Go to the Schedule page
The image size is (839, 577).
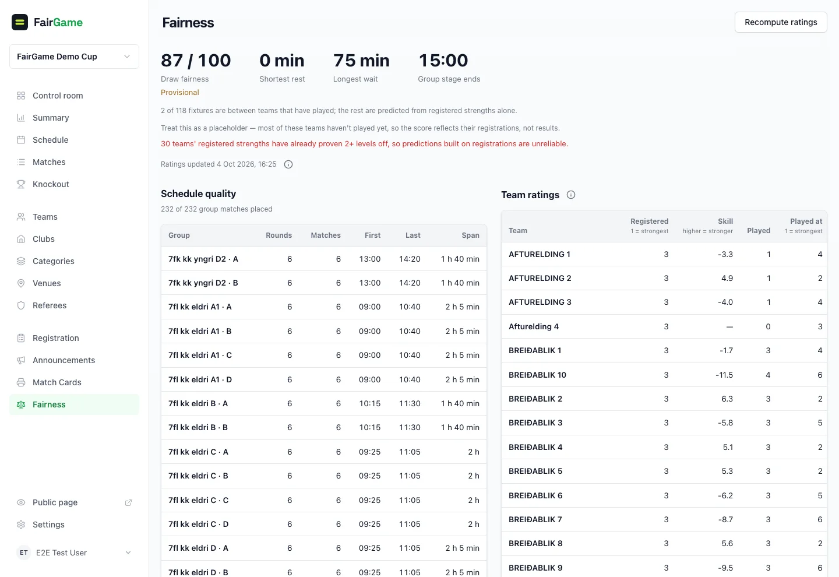tap(74, 140)
